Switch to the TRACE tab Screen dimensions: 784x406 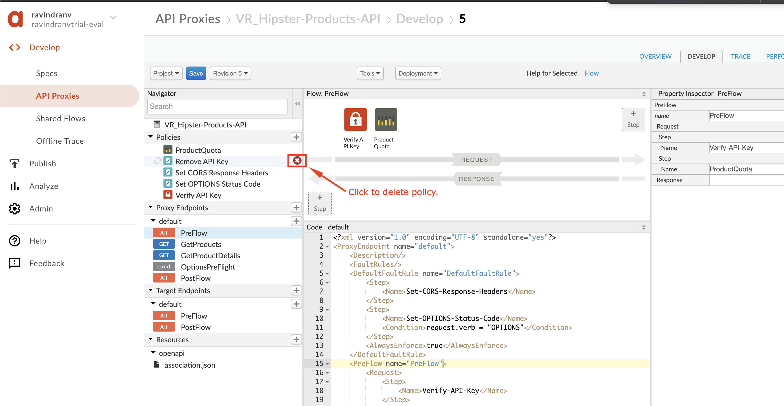[x=740, y=56]
